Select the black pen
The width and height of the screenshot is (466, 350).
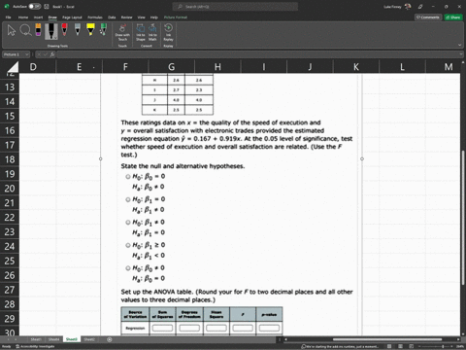pos(51,31)
